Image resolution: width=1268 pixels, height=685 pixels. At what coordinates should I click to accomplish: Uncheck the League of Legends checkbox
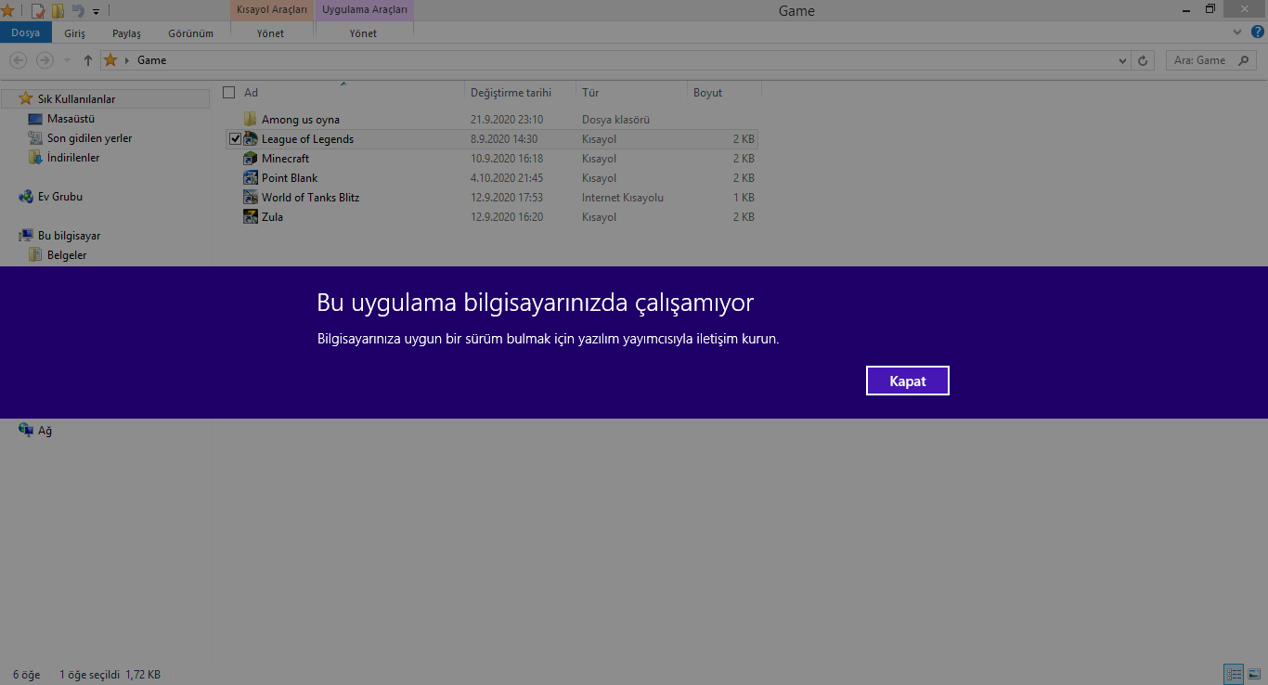point(235,139)
